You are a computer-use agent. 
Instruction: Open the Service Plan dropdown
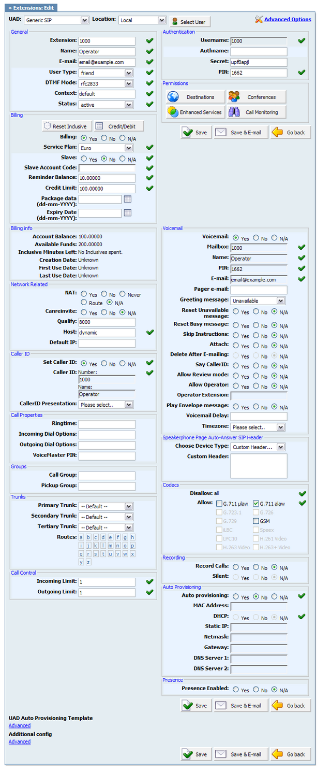pyautogui.click(x=106, y=148)
